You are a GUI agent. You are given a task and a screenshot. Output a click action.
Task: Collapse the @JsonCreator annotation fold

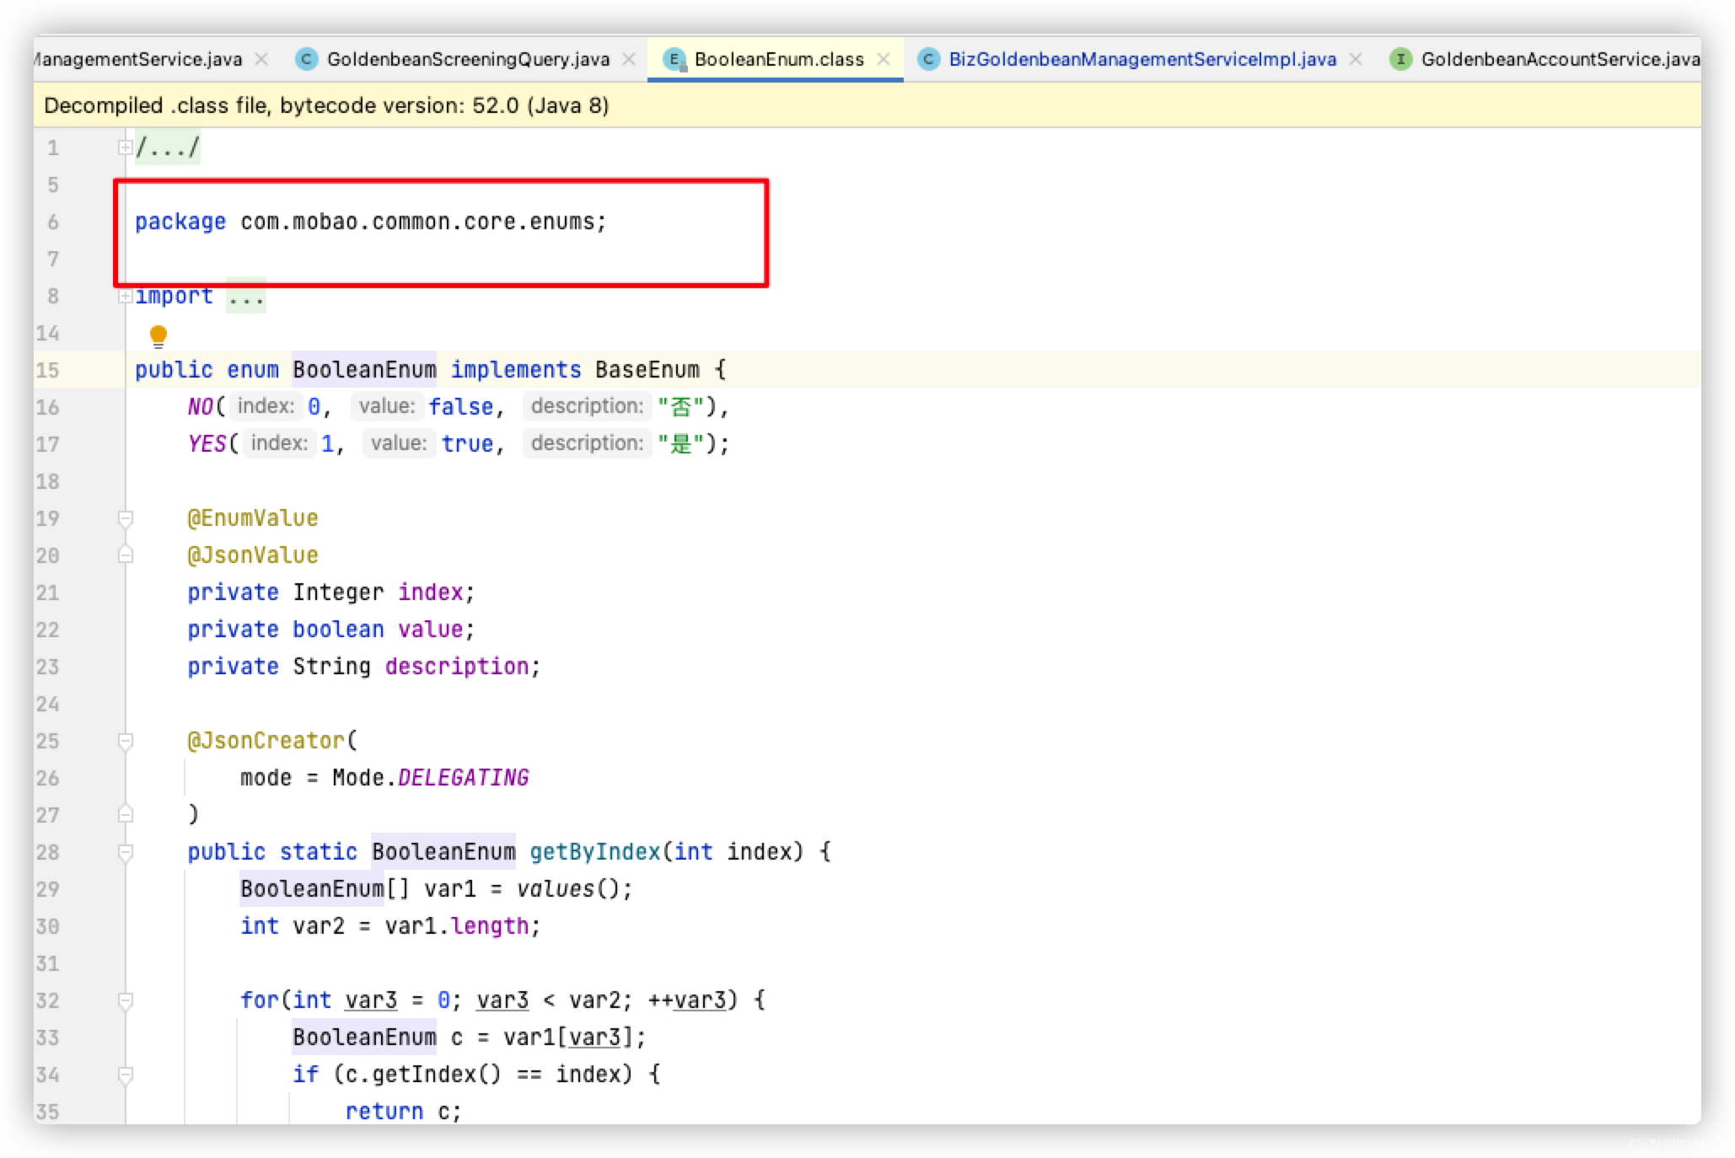[x=126, y=741]
